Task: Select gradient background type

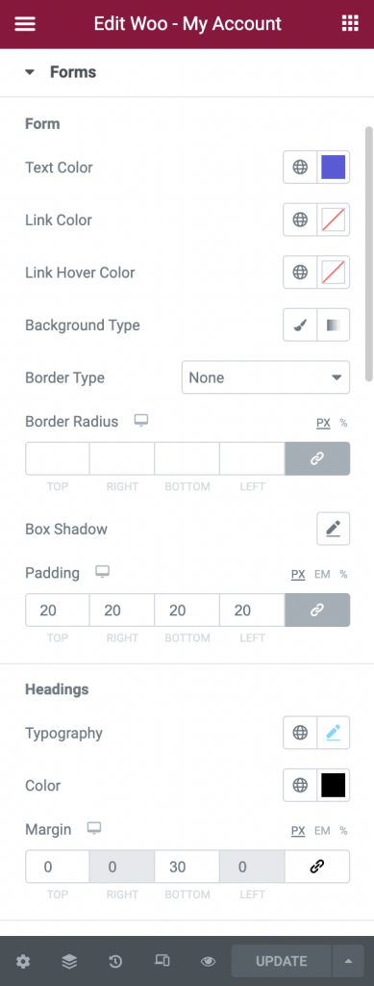Action: click(x=334, y=324)
